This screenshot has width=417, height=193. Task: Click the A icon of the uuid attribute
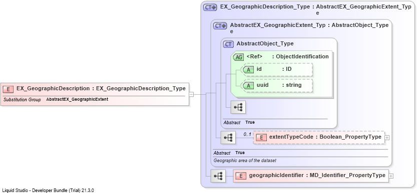248,85
